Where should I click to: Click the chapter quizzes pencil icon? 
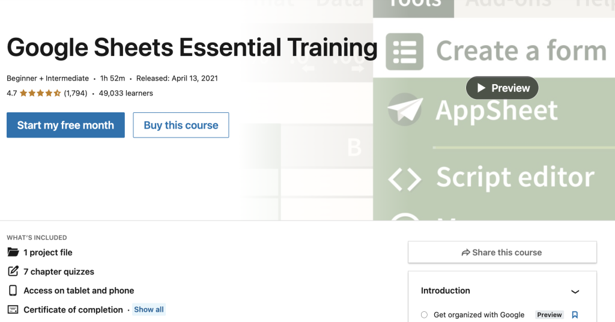(x=13, y=272)
